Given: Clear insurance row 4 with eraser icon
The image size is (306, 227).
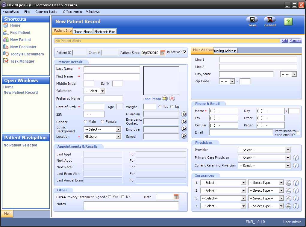Looking at the screenshot, I should [288, 206].
